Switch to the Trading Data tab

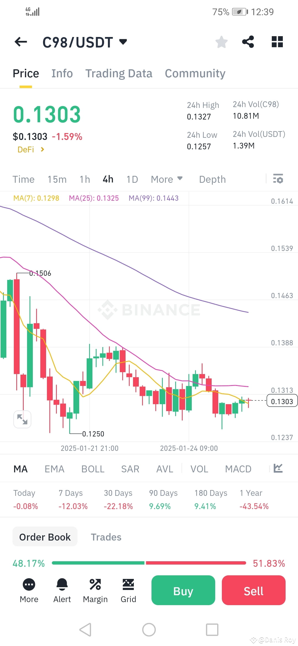119,73
